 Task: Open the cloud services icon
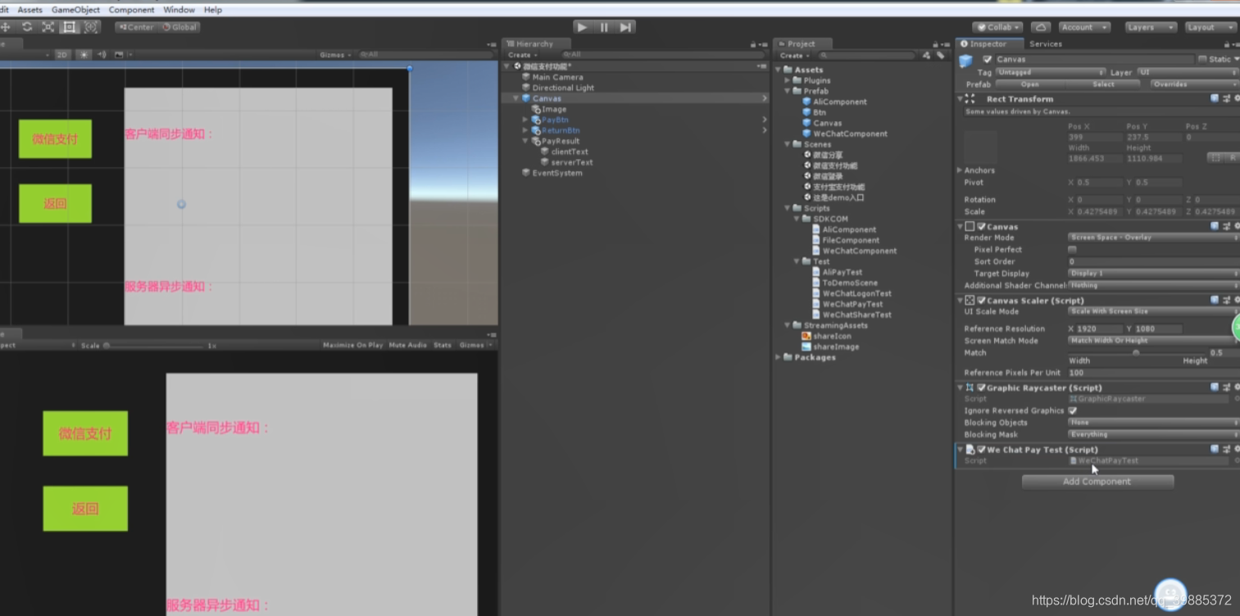(1040, 27)
